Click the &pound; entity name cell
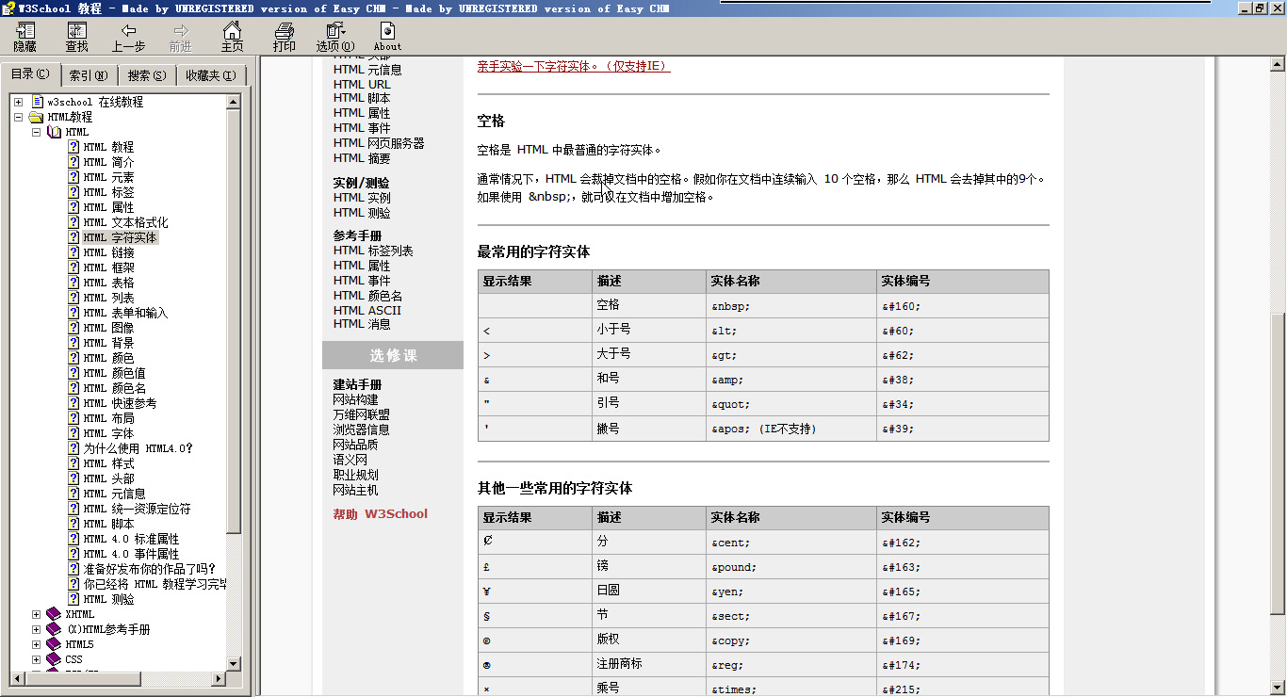 click(x=790, y=567)
